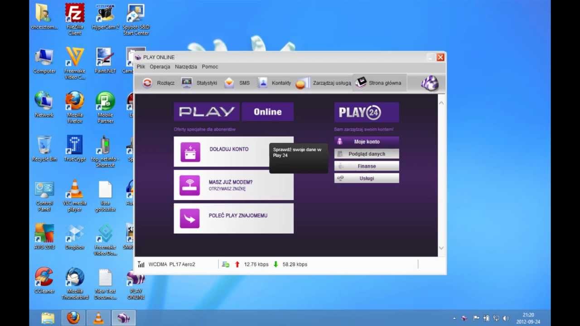Click the Rozłącz disconnect toolbar button

158,83
